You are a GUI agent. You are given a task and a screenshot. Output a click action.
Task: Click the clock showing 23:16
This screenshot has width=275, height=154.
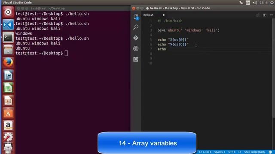263,3
